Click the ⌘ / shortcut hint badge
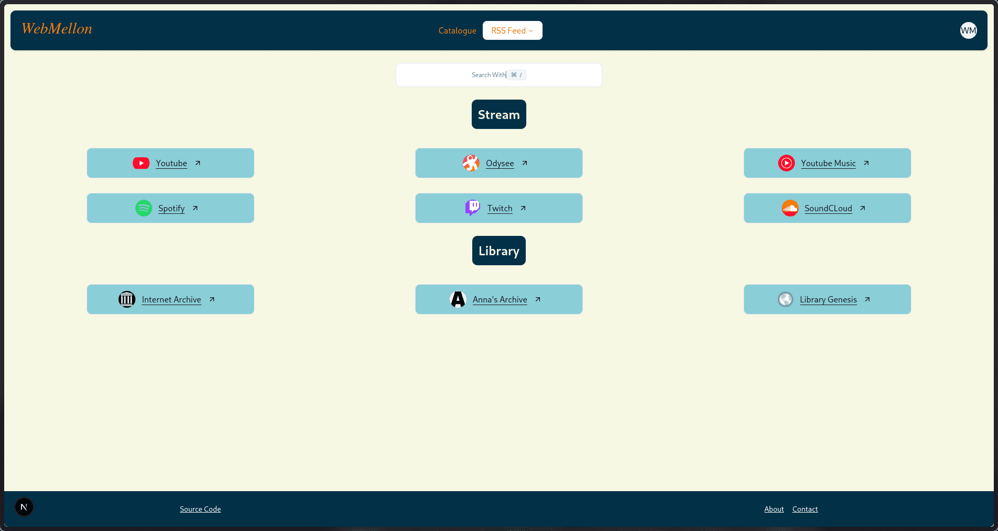The height and width of the screenshot is (531, 998). [x=517, y=75]
